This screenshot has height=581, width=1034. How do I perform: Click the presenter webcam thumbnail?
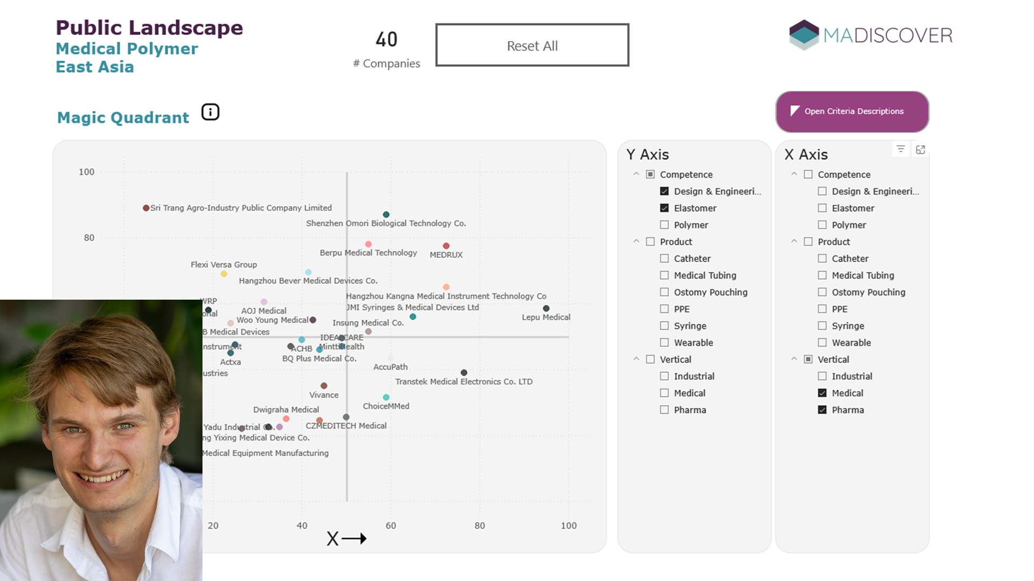point(101,440)
